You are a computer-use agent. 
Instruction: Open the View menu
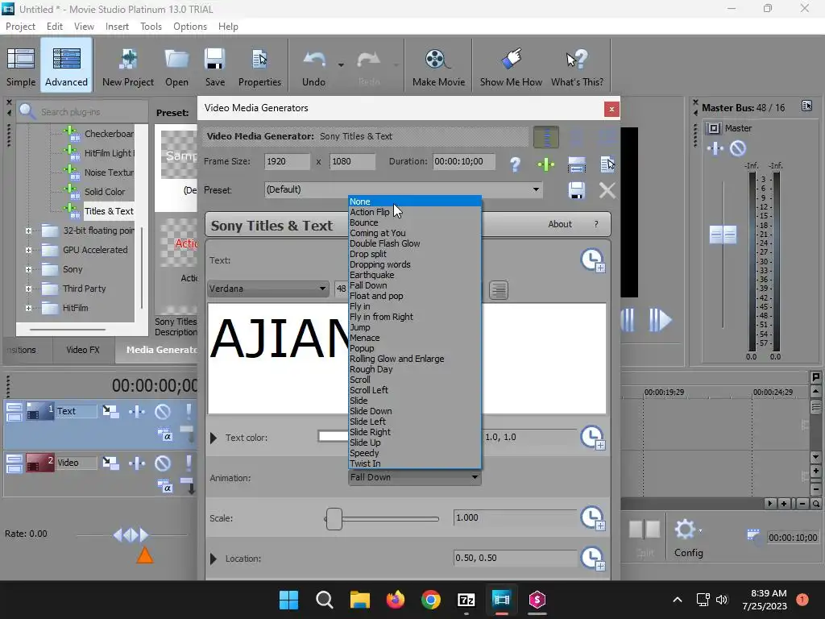[84, 27]
